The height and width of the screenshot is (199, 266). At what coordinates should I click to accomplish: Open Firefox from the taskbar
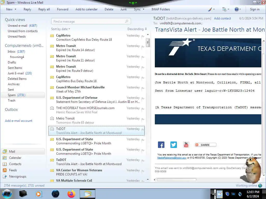71,194
